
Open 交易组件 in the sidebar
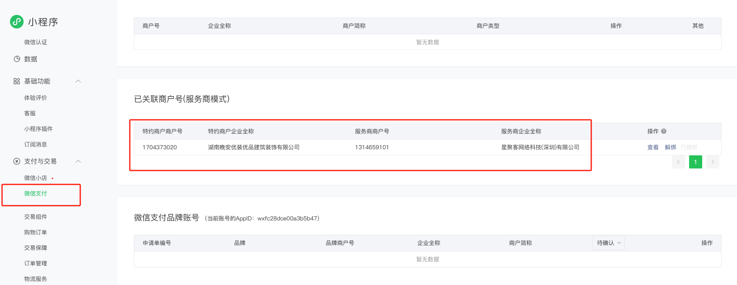coord(36,217)
